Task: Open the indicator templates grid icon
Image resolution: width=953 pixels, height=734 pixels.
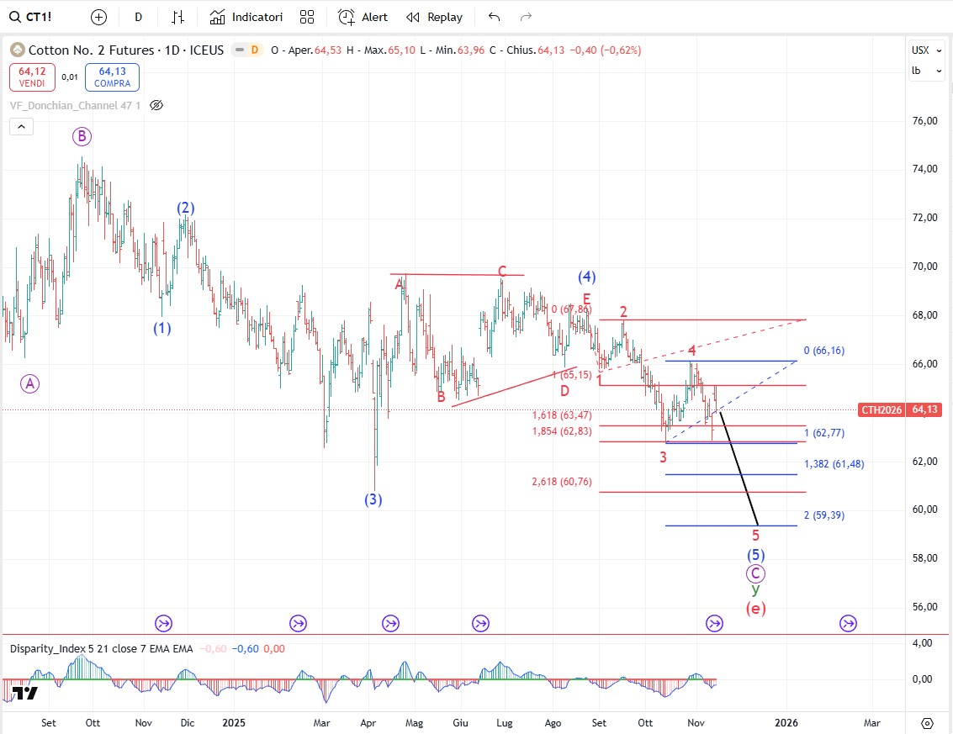Action: tap(307, 17)
